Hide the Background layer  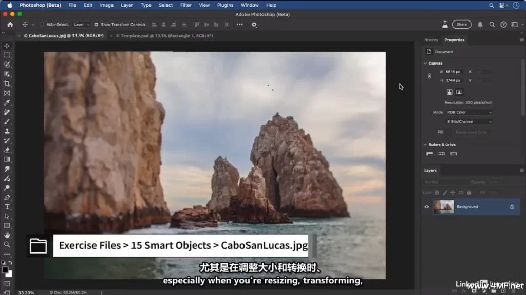click(x=426, y=207)
